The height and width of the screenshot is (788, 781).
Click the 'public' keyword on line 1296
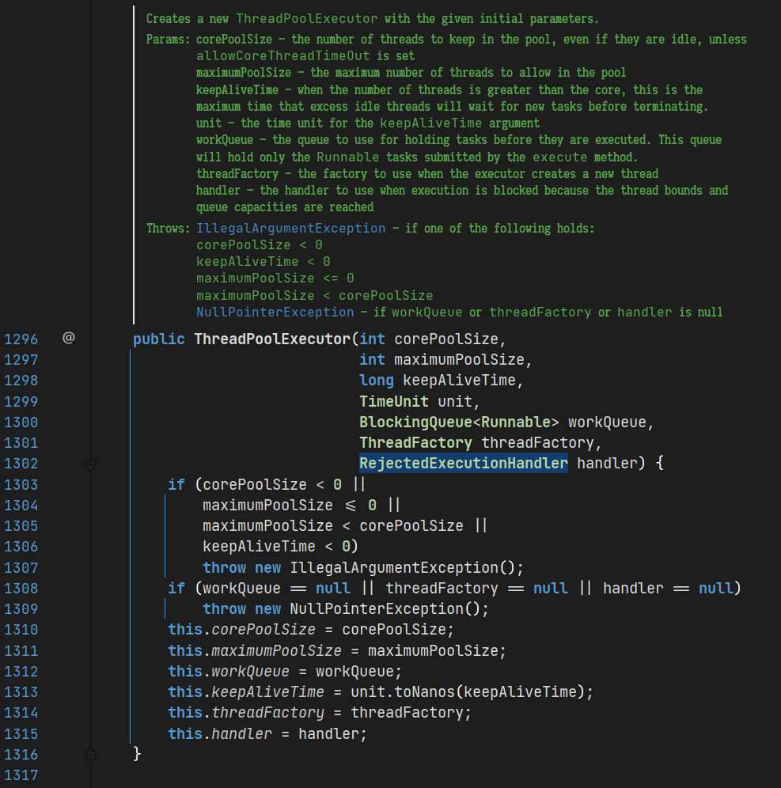(x=159, y=339)
